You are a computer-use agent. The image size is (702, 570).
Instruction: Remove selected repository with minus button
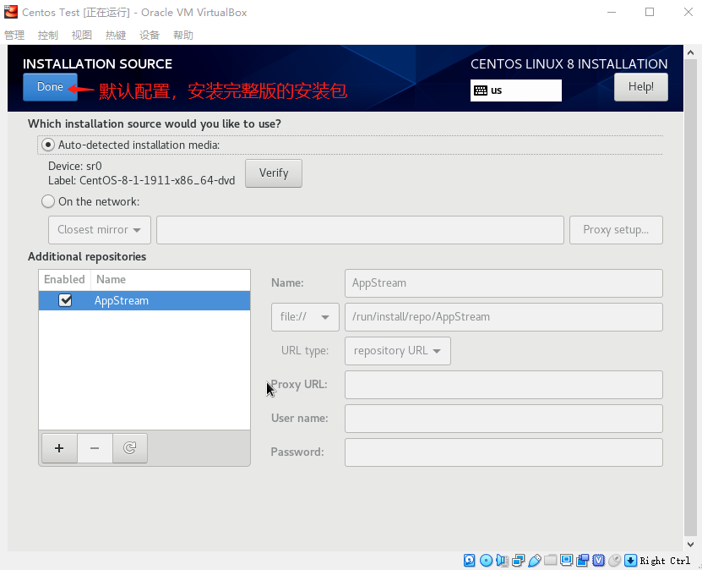point(95,448)
